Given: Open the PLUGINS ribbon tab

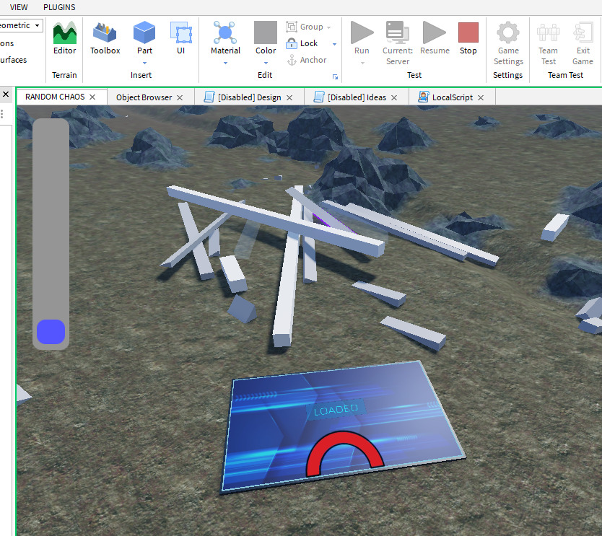Looking at the screenshot, I should pyautogui.click(x=59, y=7).
